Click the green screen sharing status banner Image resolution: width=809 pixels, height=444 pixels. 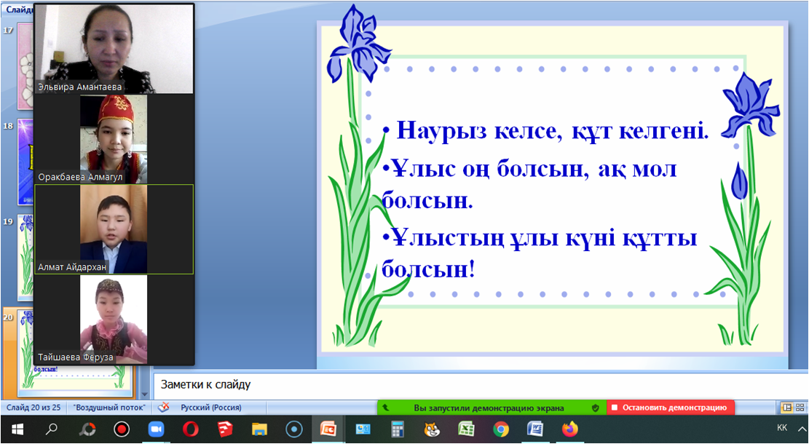click(x=488, y=408)
